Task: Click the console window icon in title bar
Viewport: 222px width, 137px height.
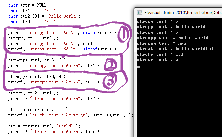Action: click(139, 13)
